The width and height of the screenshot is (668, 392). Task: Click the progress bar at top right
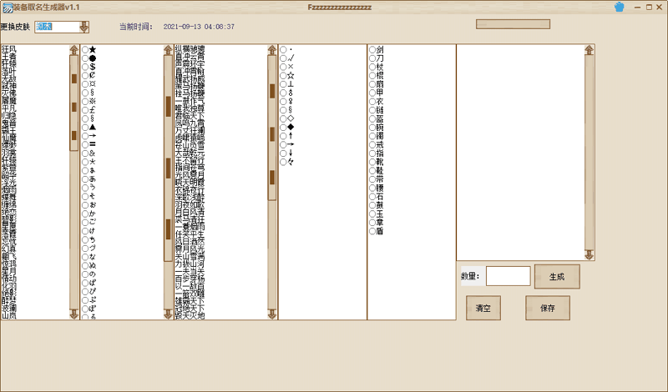tap(513, 24)
